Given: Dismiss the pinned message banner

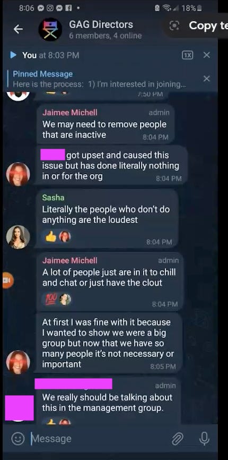Looking at the screenshot, I should (x=207, y=79).
